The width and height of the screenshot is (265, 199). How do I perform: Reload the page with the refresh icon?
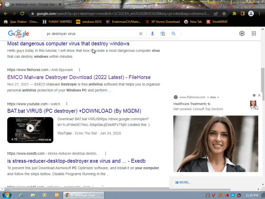[x=22, y=13]
